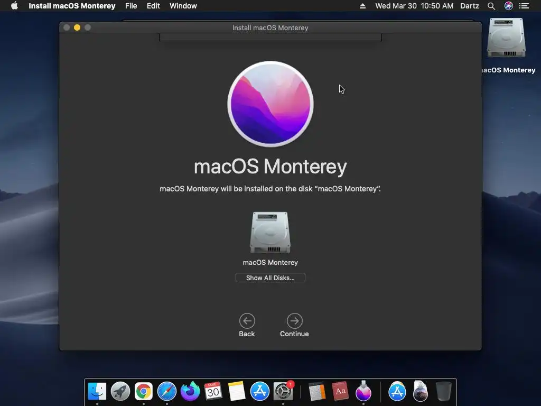The image size is (541, 406).
Task: Open Notification Center from the menu bar
Action: click(524, 6)
